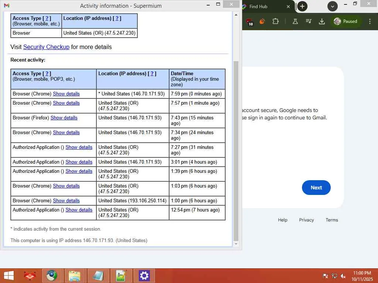Open the Windows Start menu
This screenshot has width=378, height=283.
(9, 276)
